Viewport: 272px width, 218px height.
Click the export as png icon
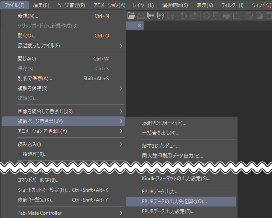(x=161, y=16)
